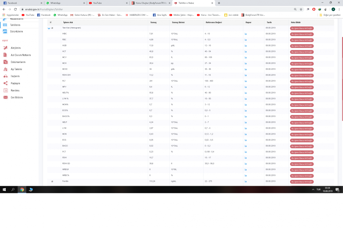343x228 pixels.
Task: Click the Geri Bildirim envelope icon
Action: coord(5,97)
